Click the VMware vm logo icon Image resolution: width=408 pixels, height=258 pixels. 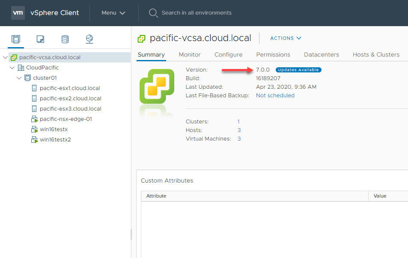(18, 12)
